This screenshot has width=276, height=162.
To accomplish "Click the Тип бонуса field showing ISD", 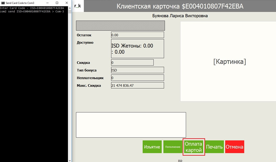I will pos(137,70).
